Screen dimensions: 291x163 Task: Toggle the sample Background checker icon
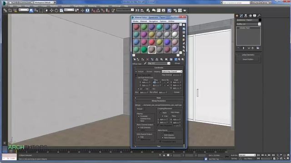184,32
